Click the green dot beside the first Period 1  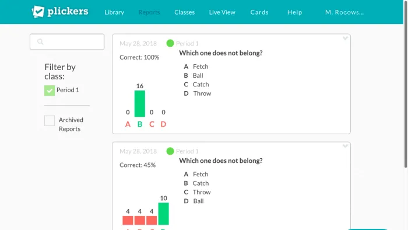pos(170,43)
